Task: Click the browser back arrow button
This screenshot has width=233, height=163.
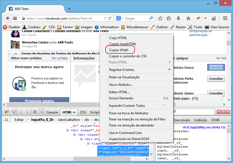Action: click(7, 18)
